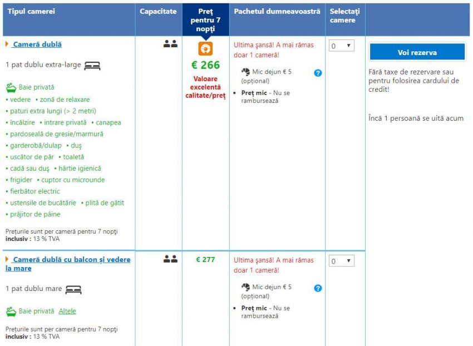Image resolution: width=473 pixels, height=346 pixels.
Task: Open room quantity dropdown for balcony sea-view room
Action: coord(341,260)
